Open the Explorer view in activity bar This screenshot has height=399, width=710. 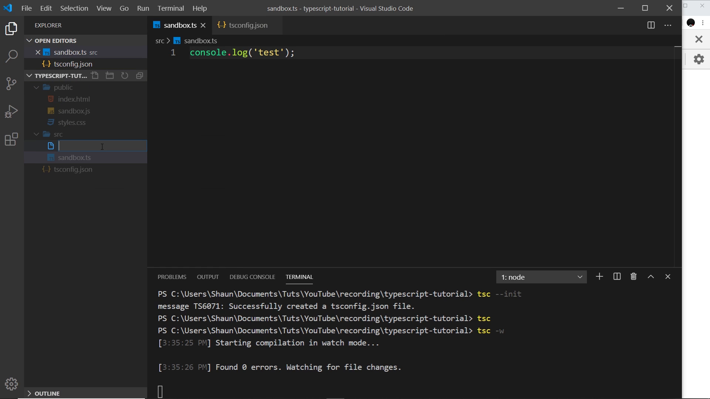pyautogui.click(x=11, y=28)
